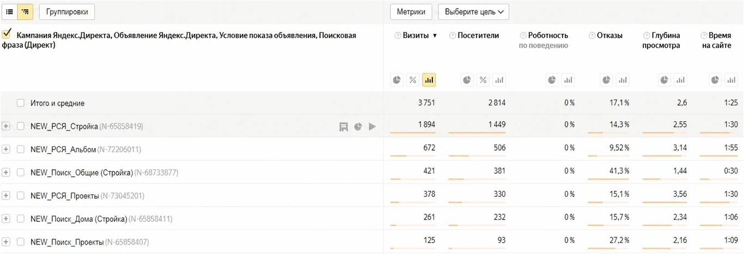Open campaign NEW_Поиск_Проекты (N-65858407)
Image resolution: width=744 pixels, height=254 pixels.
coord(89,241)
